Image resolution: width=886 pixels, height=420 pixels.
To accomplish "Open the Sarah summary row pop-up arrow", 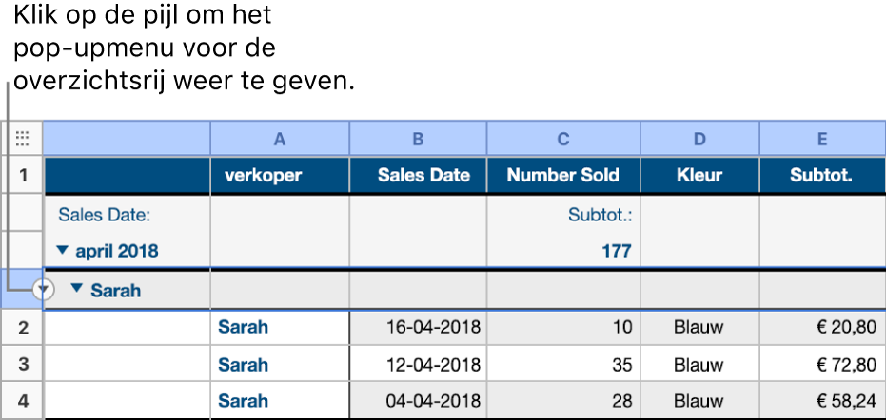I will coord(44,291).
